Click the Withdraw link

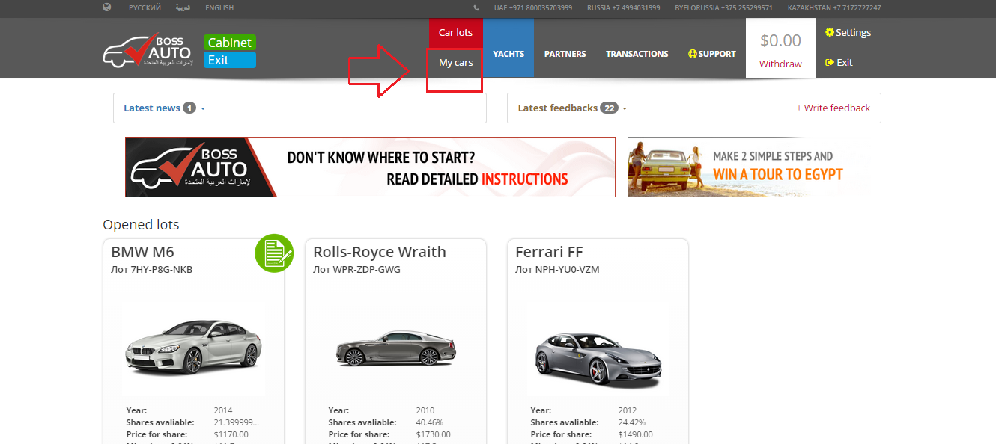(x=780, y=64)
